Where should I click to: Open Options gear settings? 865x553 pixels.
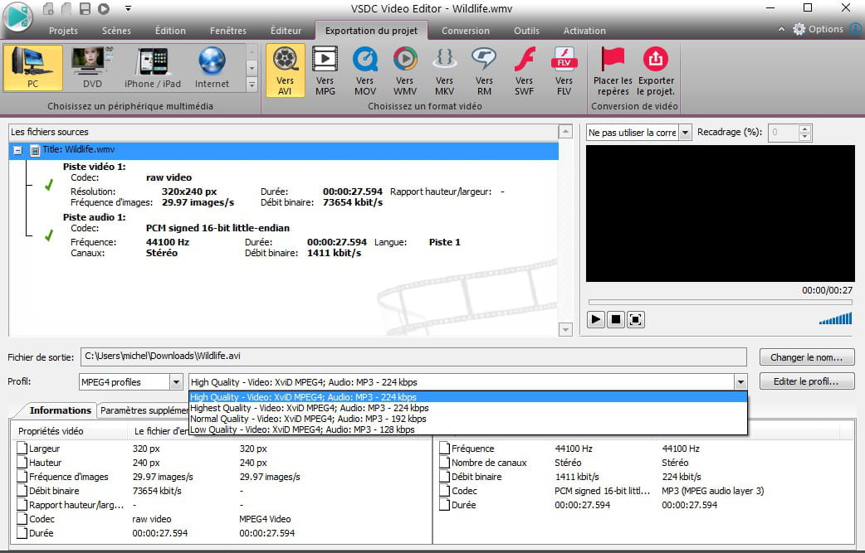819,29
